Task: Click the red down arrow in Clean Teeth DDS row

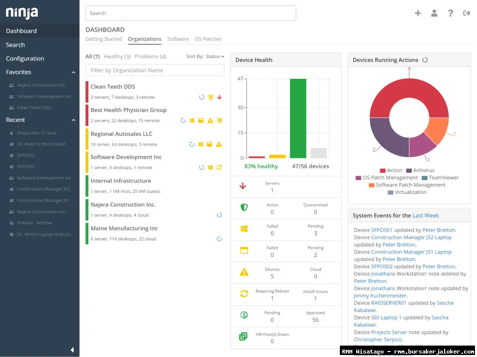Action: coord(220,97)
